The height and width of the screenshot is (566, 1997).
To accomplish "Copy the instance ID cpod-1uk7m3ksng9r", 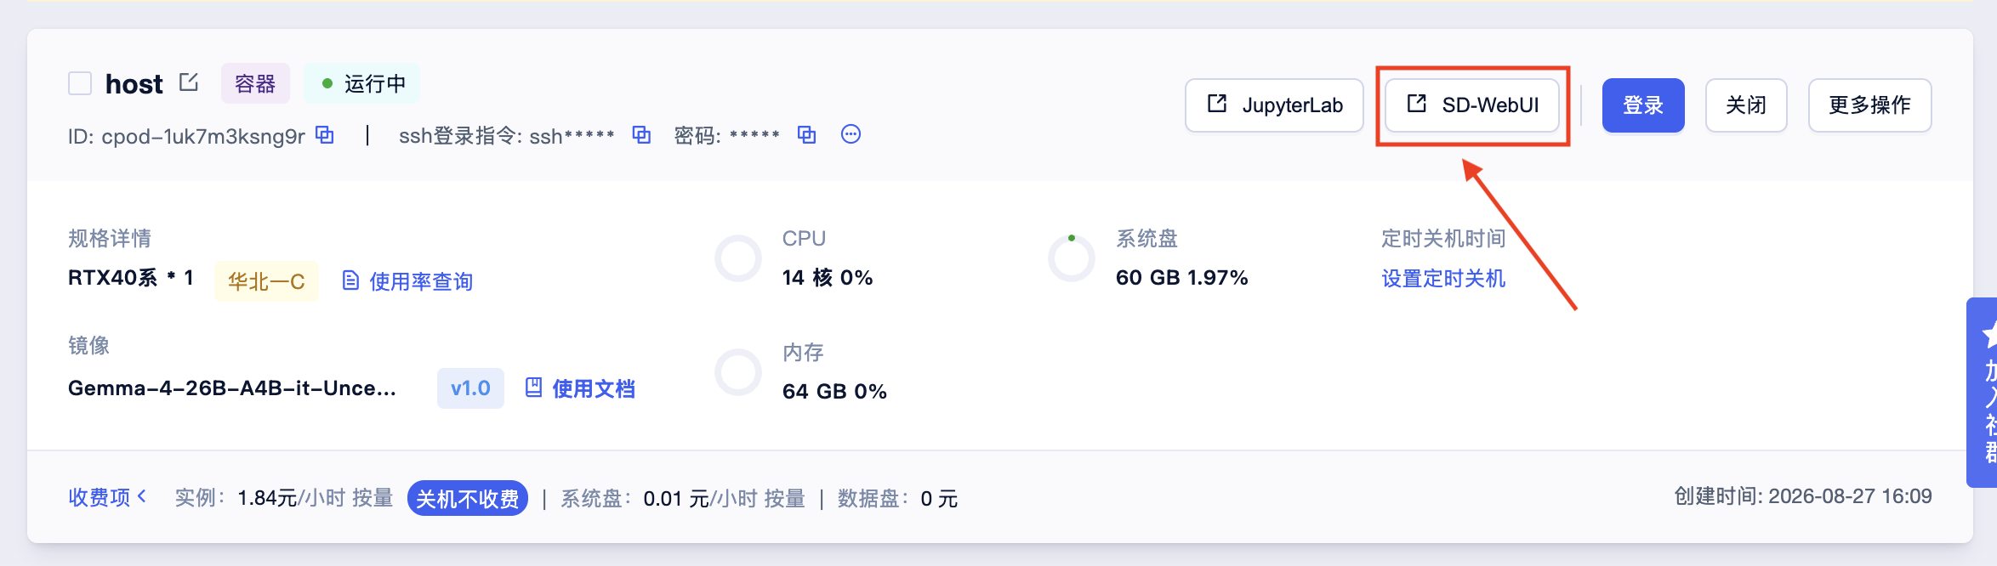I will point(325,134).
